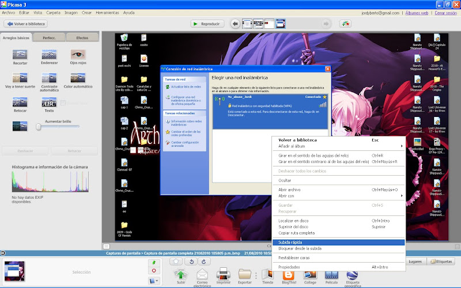Switch to the Efectos tab

82,37
